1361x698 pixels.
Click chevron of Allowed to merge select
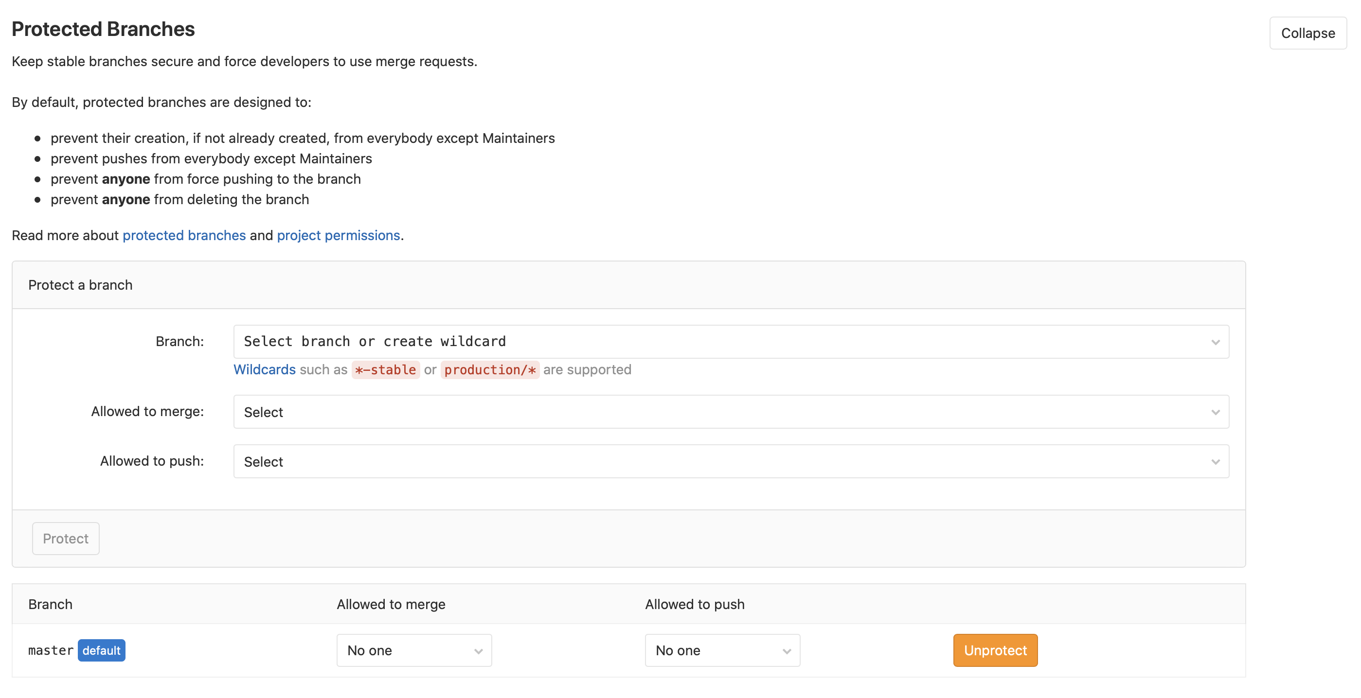[x=1215, y=412]
